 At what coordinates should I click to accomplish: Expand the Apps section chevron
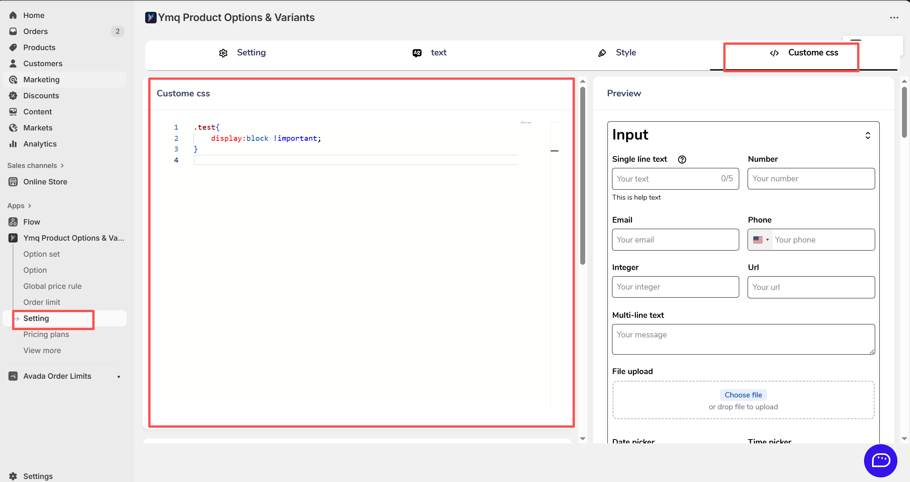point(29,206)
